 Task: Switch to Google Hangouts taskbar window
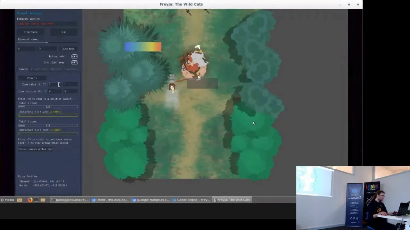[151, 200]
